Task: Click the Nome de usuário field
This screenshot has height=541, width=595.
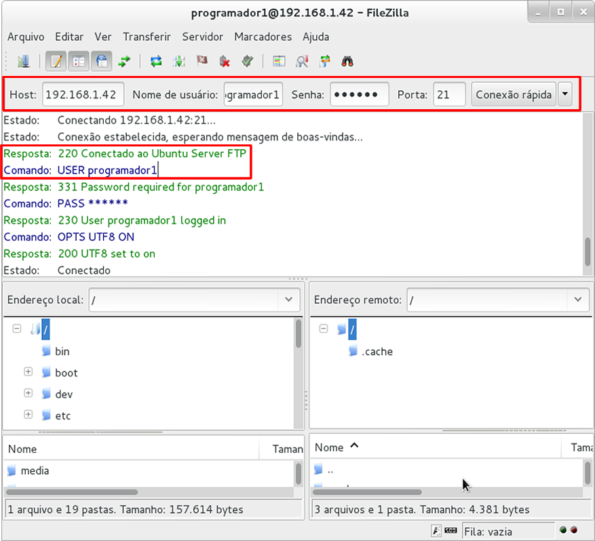Action: [x=253, y=94]
